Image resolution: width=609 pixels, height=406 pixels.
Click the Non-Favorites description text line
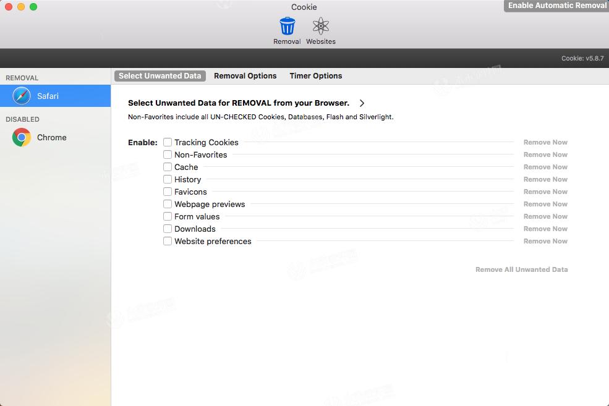[261, 117]
